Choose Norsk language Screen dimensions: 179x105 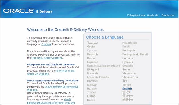pos(91,100)
